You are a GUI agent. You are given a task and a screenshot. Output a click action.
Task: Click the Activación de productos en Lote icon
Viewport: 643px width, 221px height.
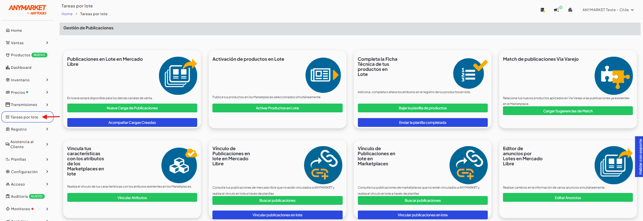pyautogui.click(x=323, y=75)
